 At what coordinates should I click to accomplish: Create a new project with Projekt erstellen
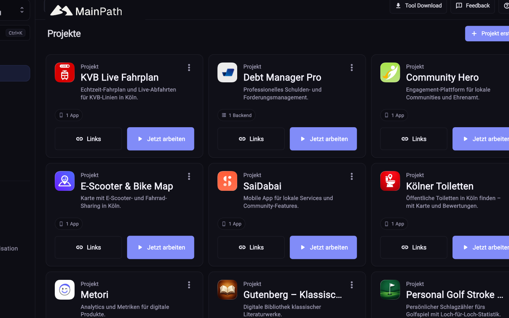point(487,34)
